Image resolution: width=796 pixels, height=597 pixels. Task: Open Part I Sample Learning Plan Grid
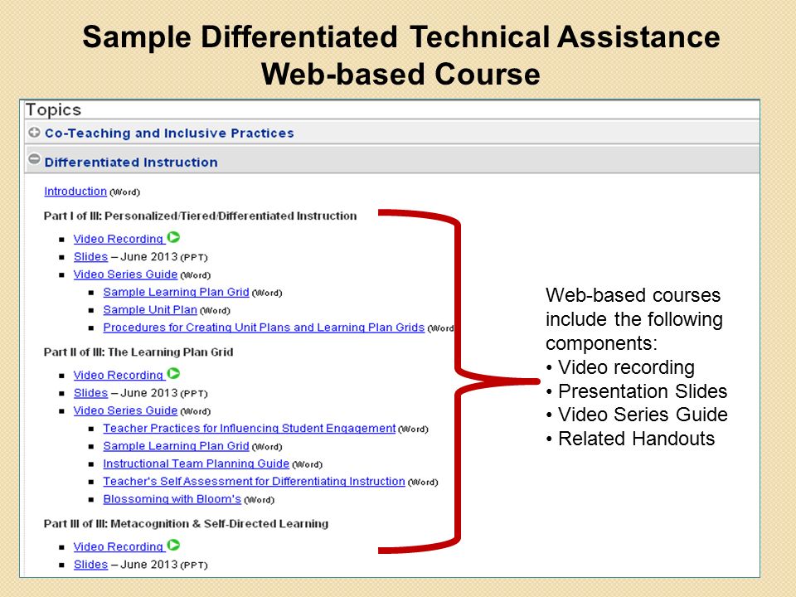pyautogui.click(x=176, y=293)
